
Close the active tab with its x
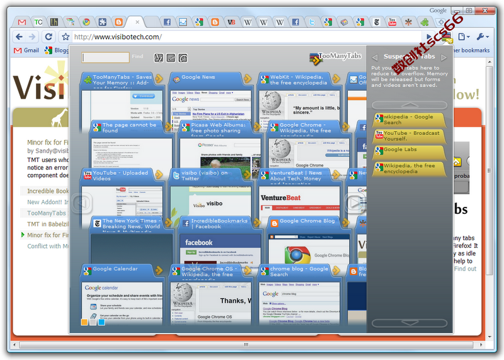(137, 22)
